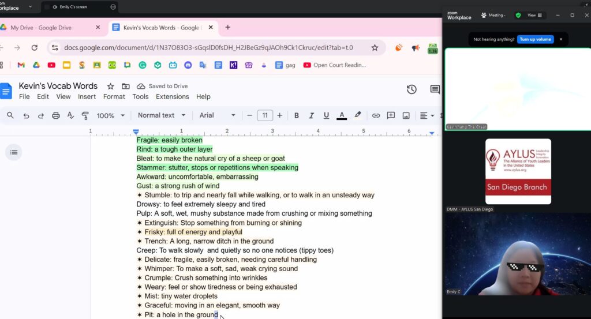Click the Undo arrow icon

[26, 115]
